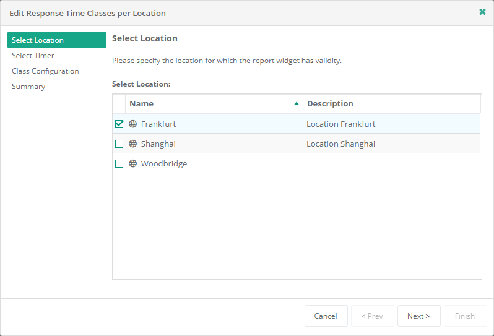Click the globe icon beside Shanghai

132,144
